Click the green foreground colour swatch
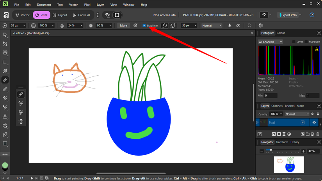 coord(5,165)
